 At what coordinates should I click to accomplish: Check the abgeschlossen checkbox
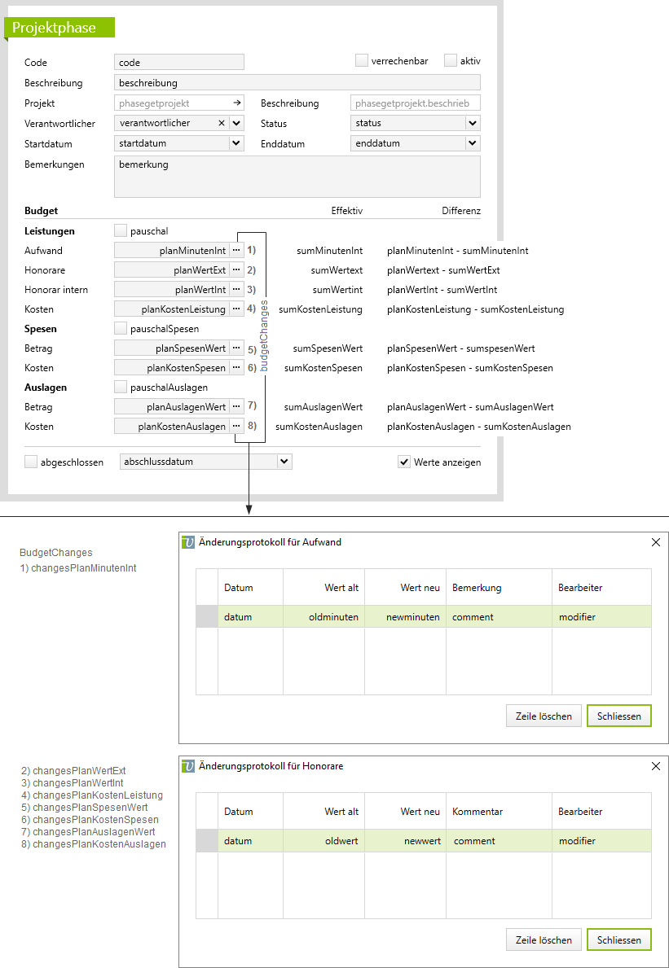pos(32,462)
